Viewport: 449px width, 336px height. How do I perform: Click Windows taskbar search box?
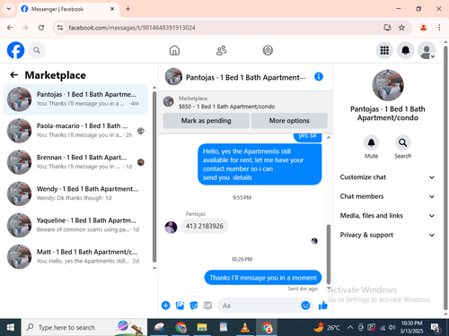pos(84,327)
